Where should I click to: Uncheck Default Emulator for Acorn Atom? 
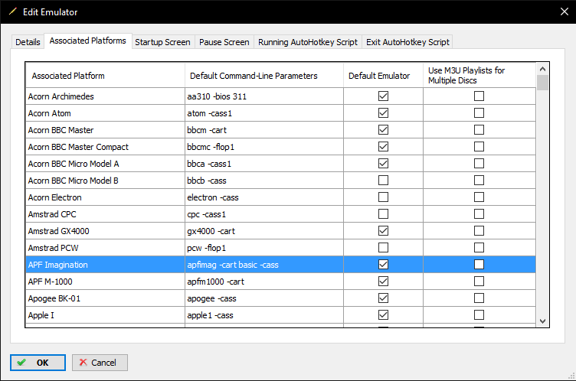pyautogui.click(x=383, y=113)
